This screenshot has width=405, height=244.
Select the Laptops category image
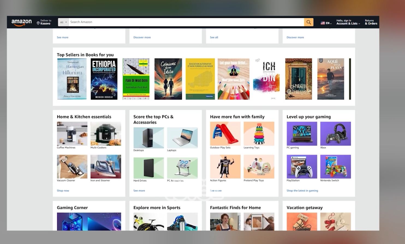coord(182,138)
